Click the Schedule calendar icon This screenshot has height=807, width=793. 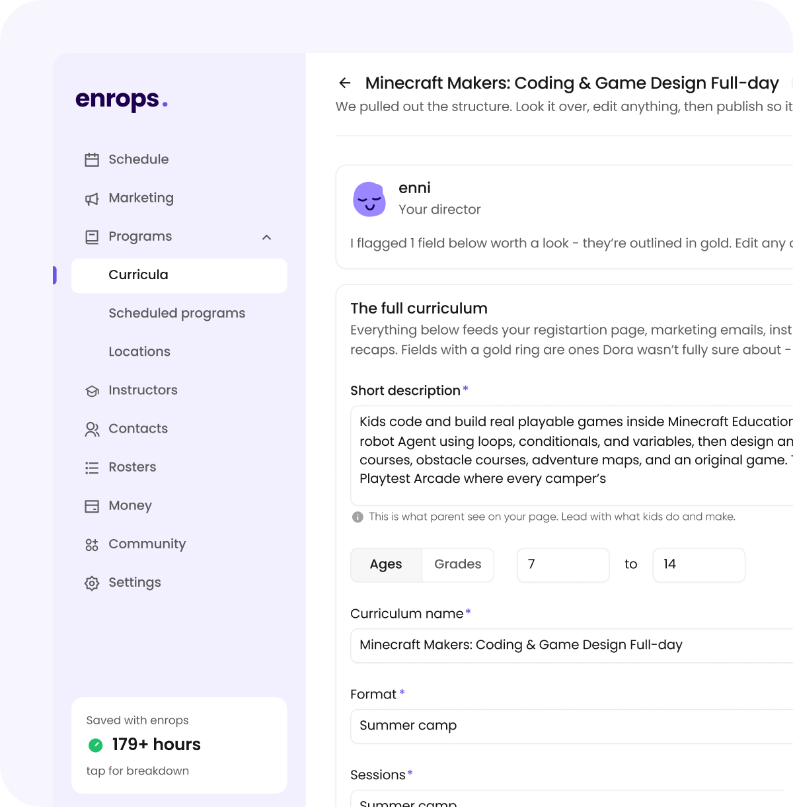point(92,159)
